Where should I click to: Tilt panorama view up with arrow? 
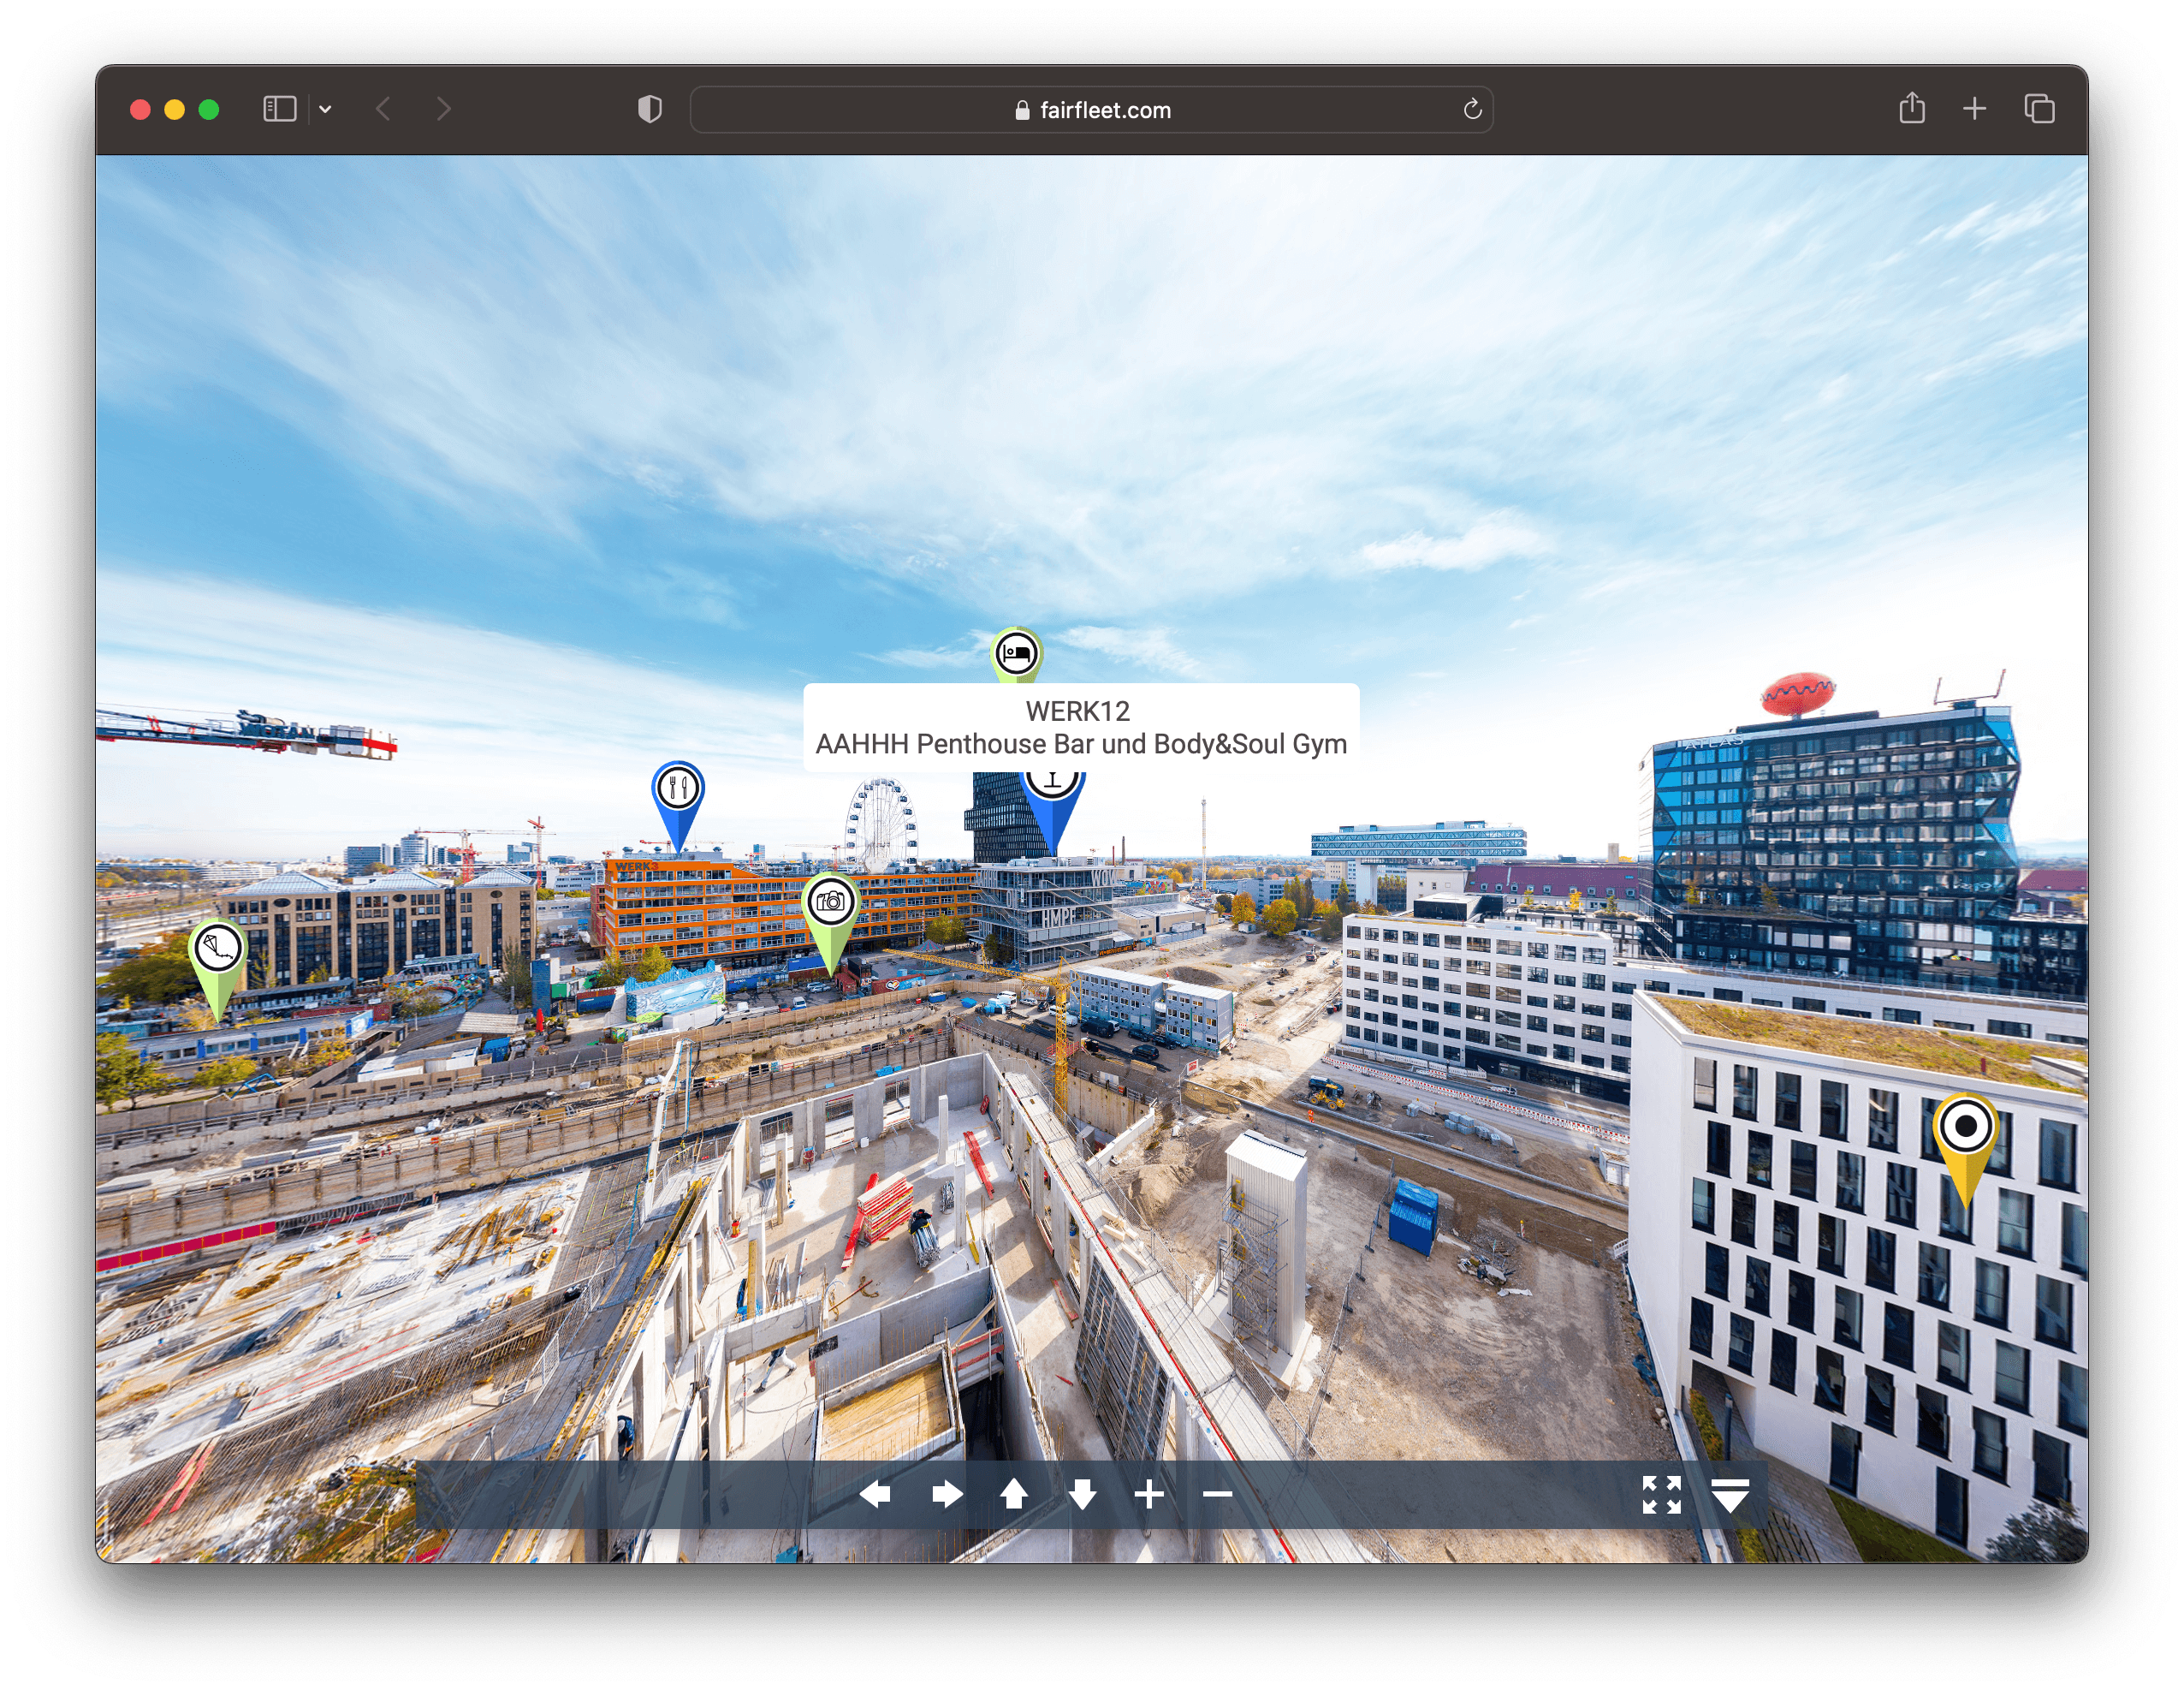coord(1014,1495)
